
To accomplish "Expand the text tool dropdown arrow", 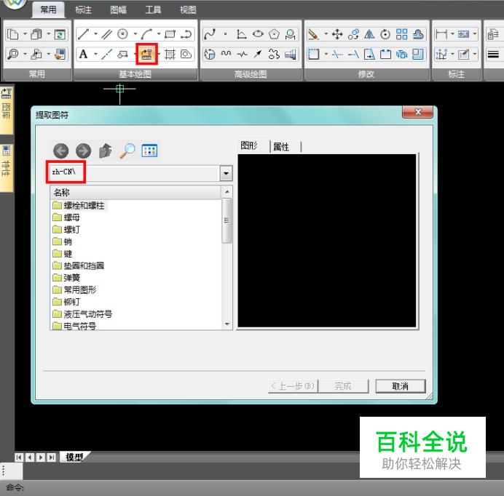I will click(95, 55).
